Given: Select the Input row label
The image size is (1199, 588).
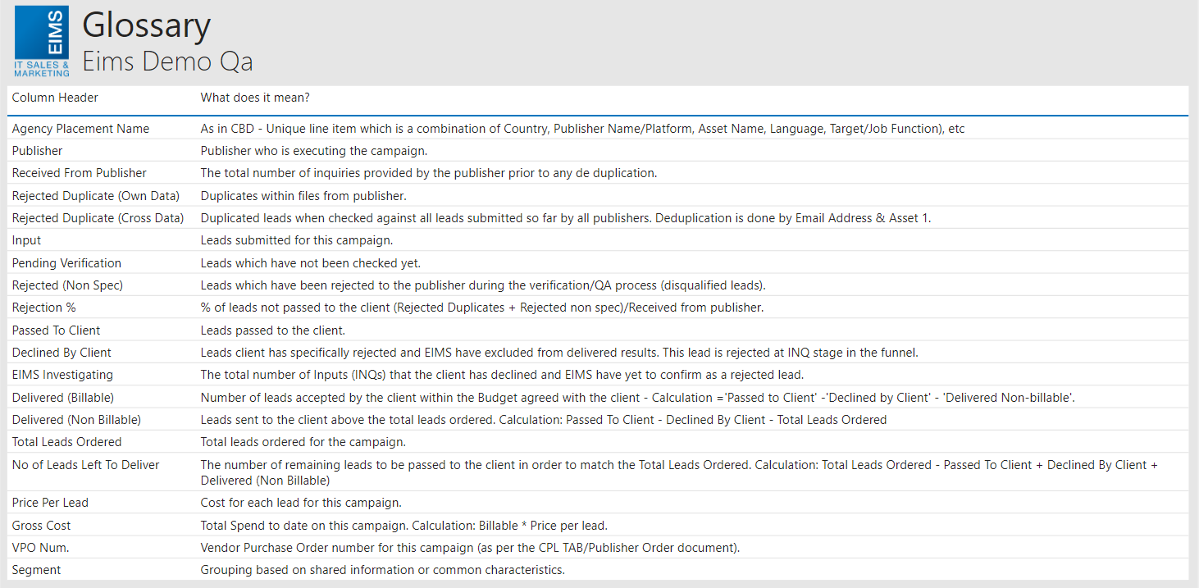Looking at the screenshot, I should pyautogui.click(x=26, y=240).
